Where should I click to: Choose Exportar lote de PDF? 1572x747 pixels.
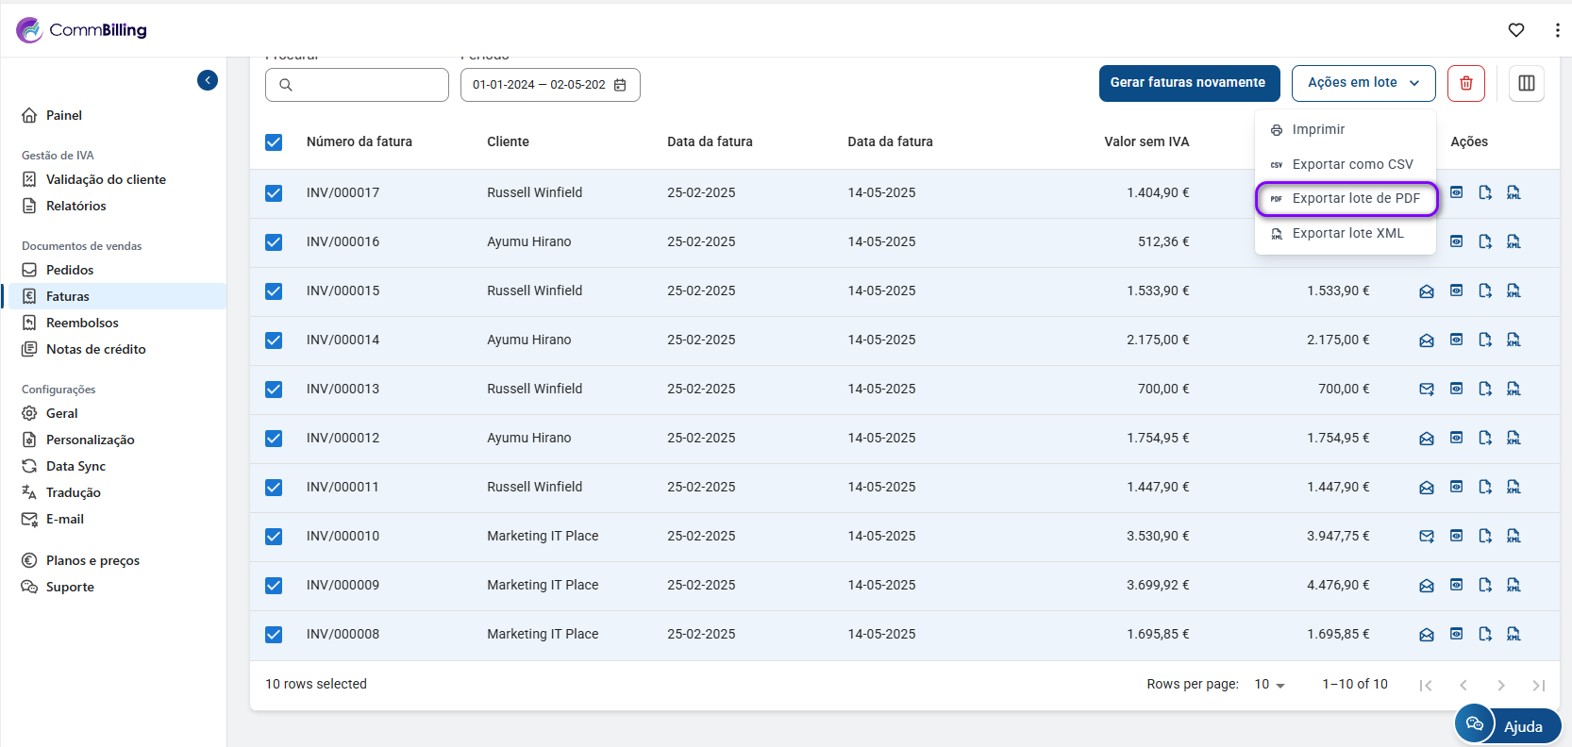(1346, 199)
